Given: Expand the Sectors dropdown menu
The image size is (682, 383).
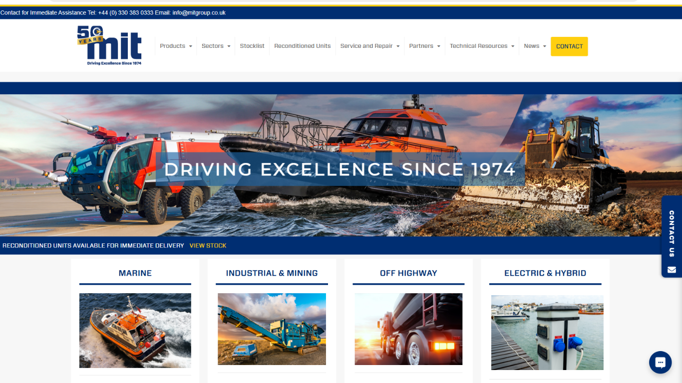Looking at the screenshot, I should (216, 46).
